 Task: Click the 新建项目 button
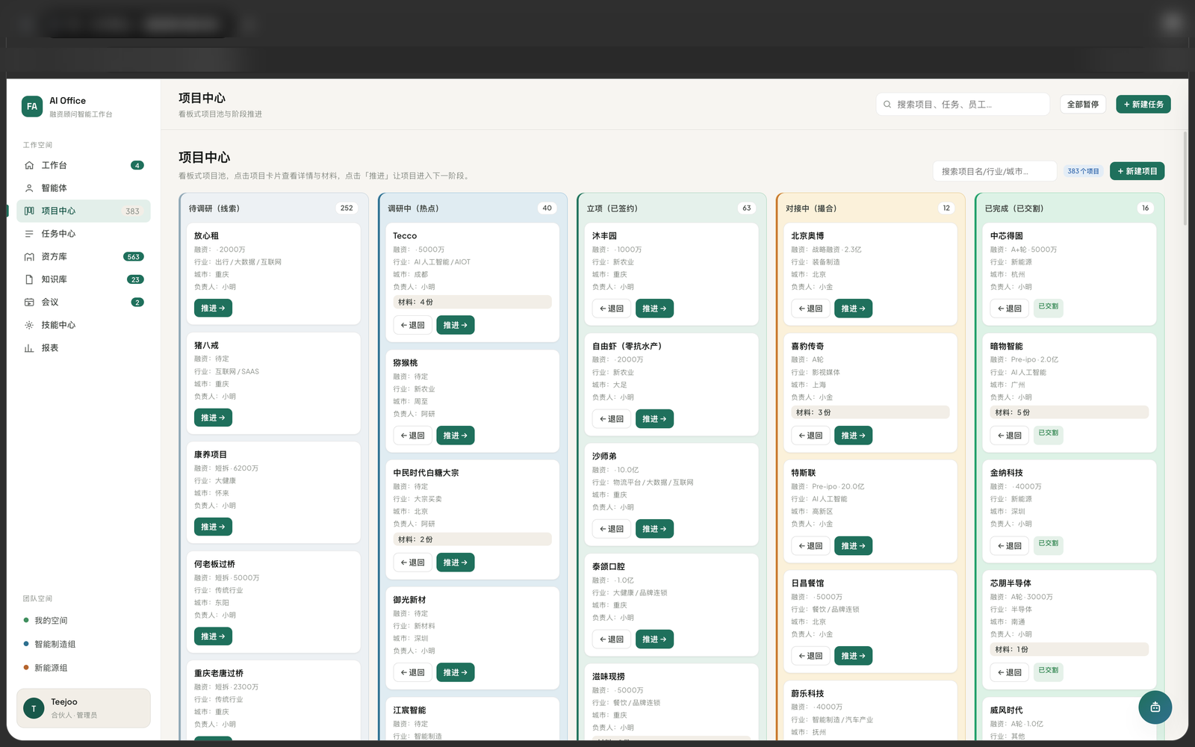(x=1137, y=171)
